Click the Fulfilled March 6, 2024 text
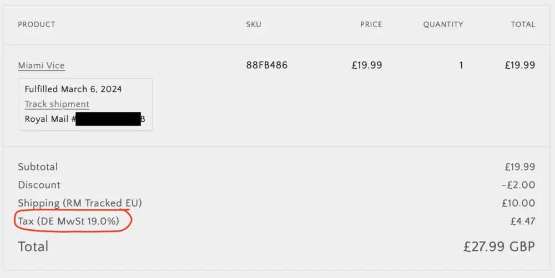Viewport: 555px width, 278px height. pyautogui.click(x=73, y=89)
